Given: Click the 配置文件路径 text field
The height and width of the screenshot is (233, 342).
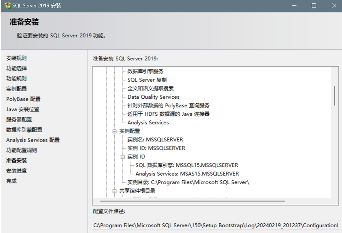Looking at the screenshot, I should click(216, 226).
